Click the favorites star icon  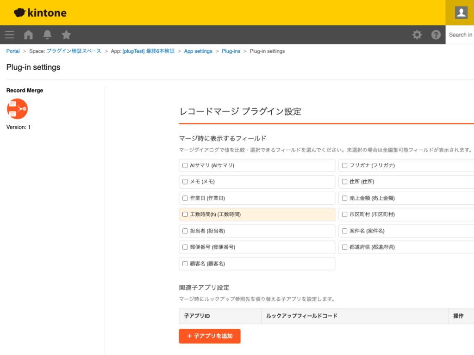tap(66, 35)
